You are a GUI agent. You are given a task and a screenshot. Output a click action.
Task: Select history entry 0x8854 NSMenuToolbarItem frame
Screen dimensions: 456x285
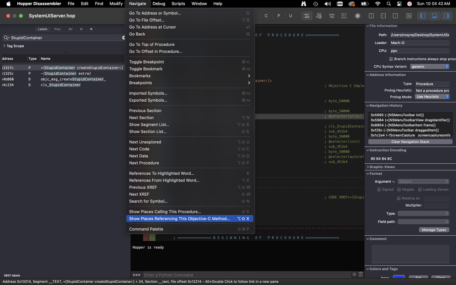(403, 125)
